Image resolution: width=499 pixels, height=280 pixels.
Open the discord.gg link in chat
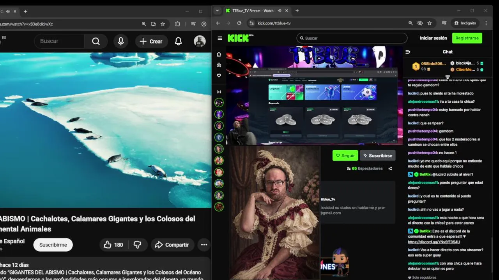tap(434, 242)
